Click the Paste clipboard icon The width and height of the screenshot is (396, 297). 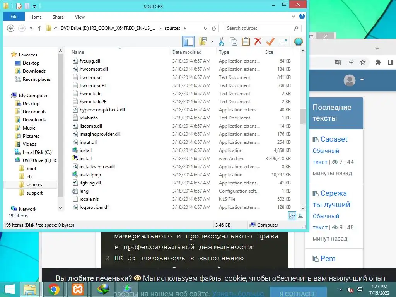point(246,41)
